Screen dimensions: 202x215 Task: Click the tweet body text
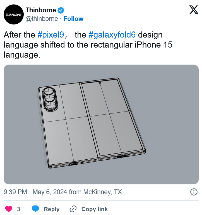88,45
